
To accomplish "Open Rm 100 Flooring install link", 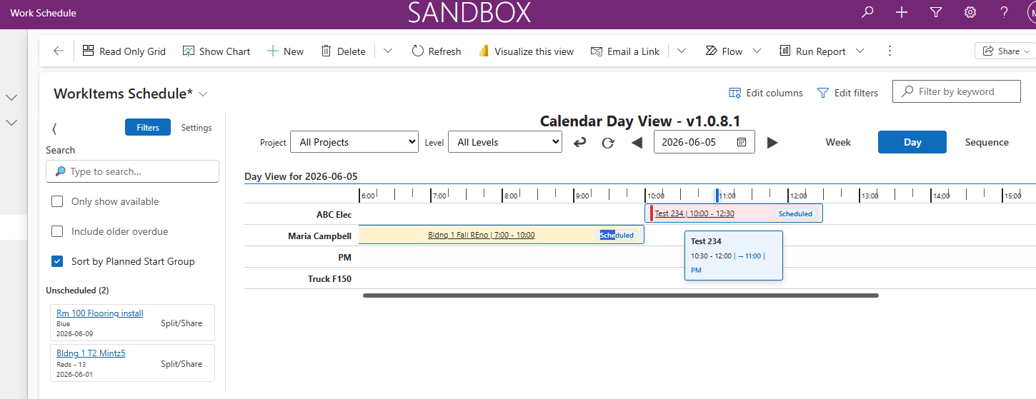I will pos(99,313).
